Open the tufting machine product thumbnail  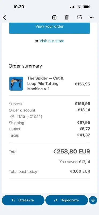16,84
